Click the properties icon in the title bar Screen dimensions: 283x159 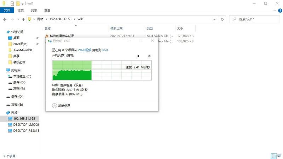tap(12, 4)
